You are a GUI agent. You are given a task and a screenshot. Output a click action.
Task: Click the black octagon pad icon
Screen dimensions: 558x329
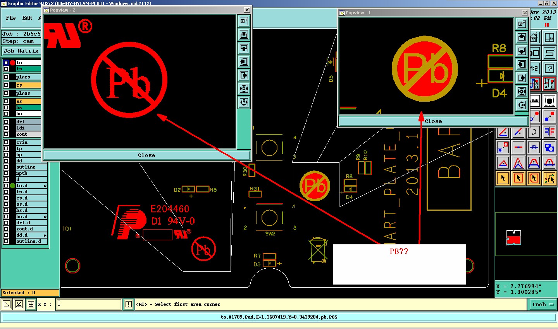coord(549,101)
